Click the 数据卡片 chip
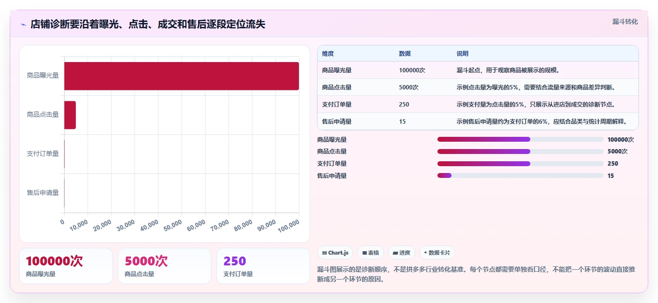658x303 pixels. (437, 253)
